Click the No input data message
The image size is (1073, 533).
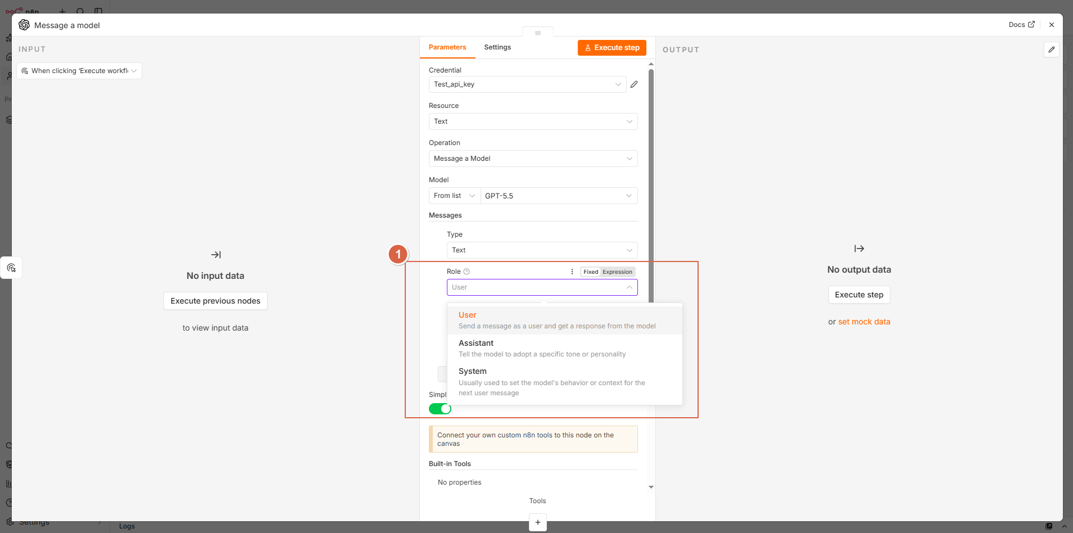pyautogui.click(x=215, y=275)
